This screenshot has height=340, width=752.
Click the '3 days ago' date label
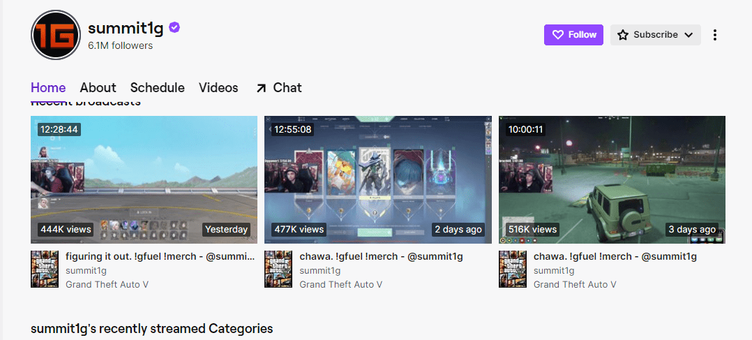[692, 230]
